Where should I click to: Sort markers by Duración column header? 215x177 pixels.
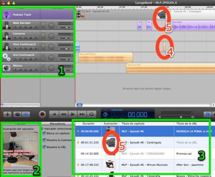pyautogui.click(x=88, y=124)
